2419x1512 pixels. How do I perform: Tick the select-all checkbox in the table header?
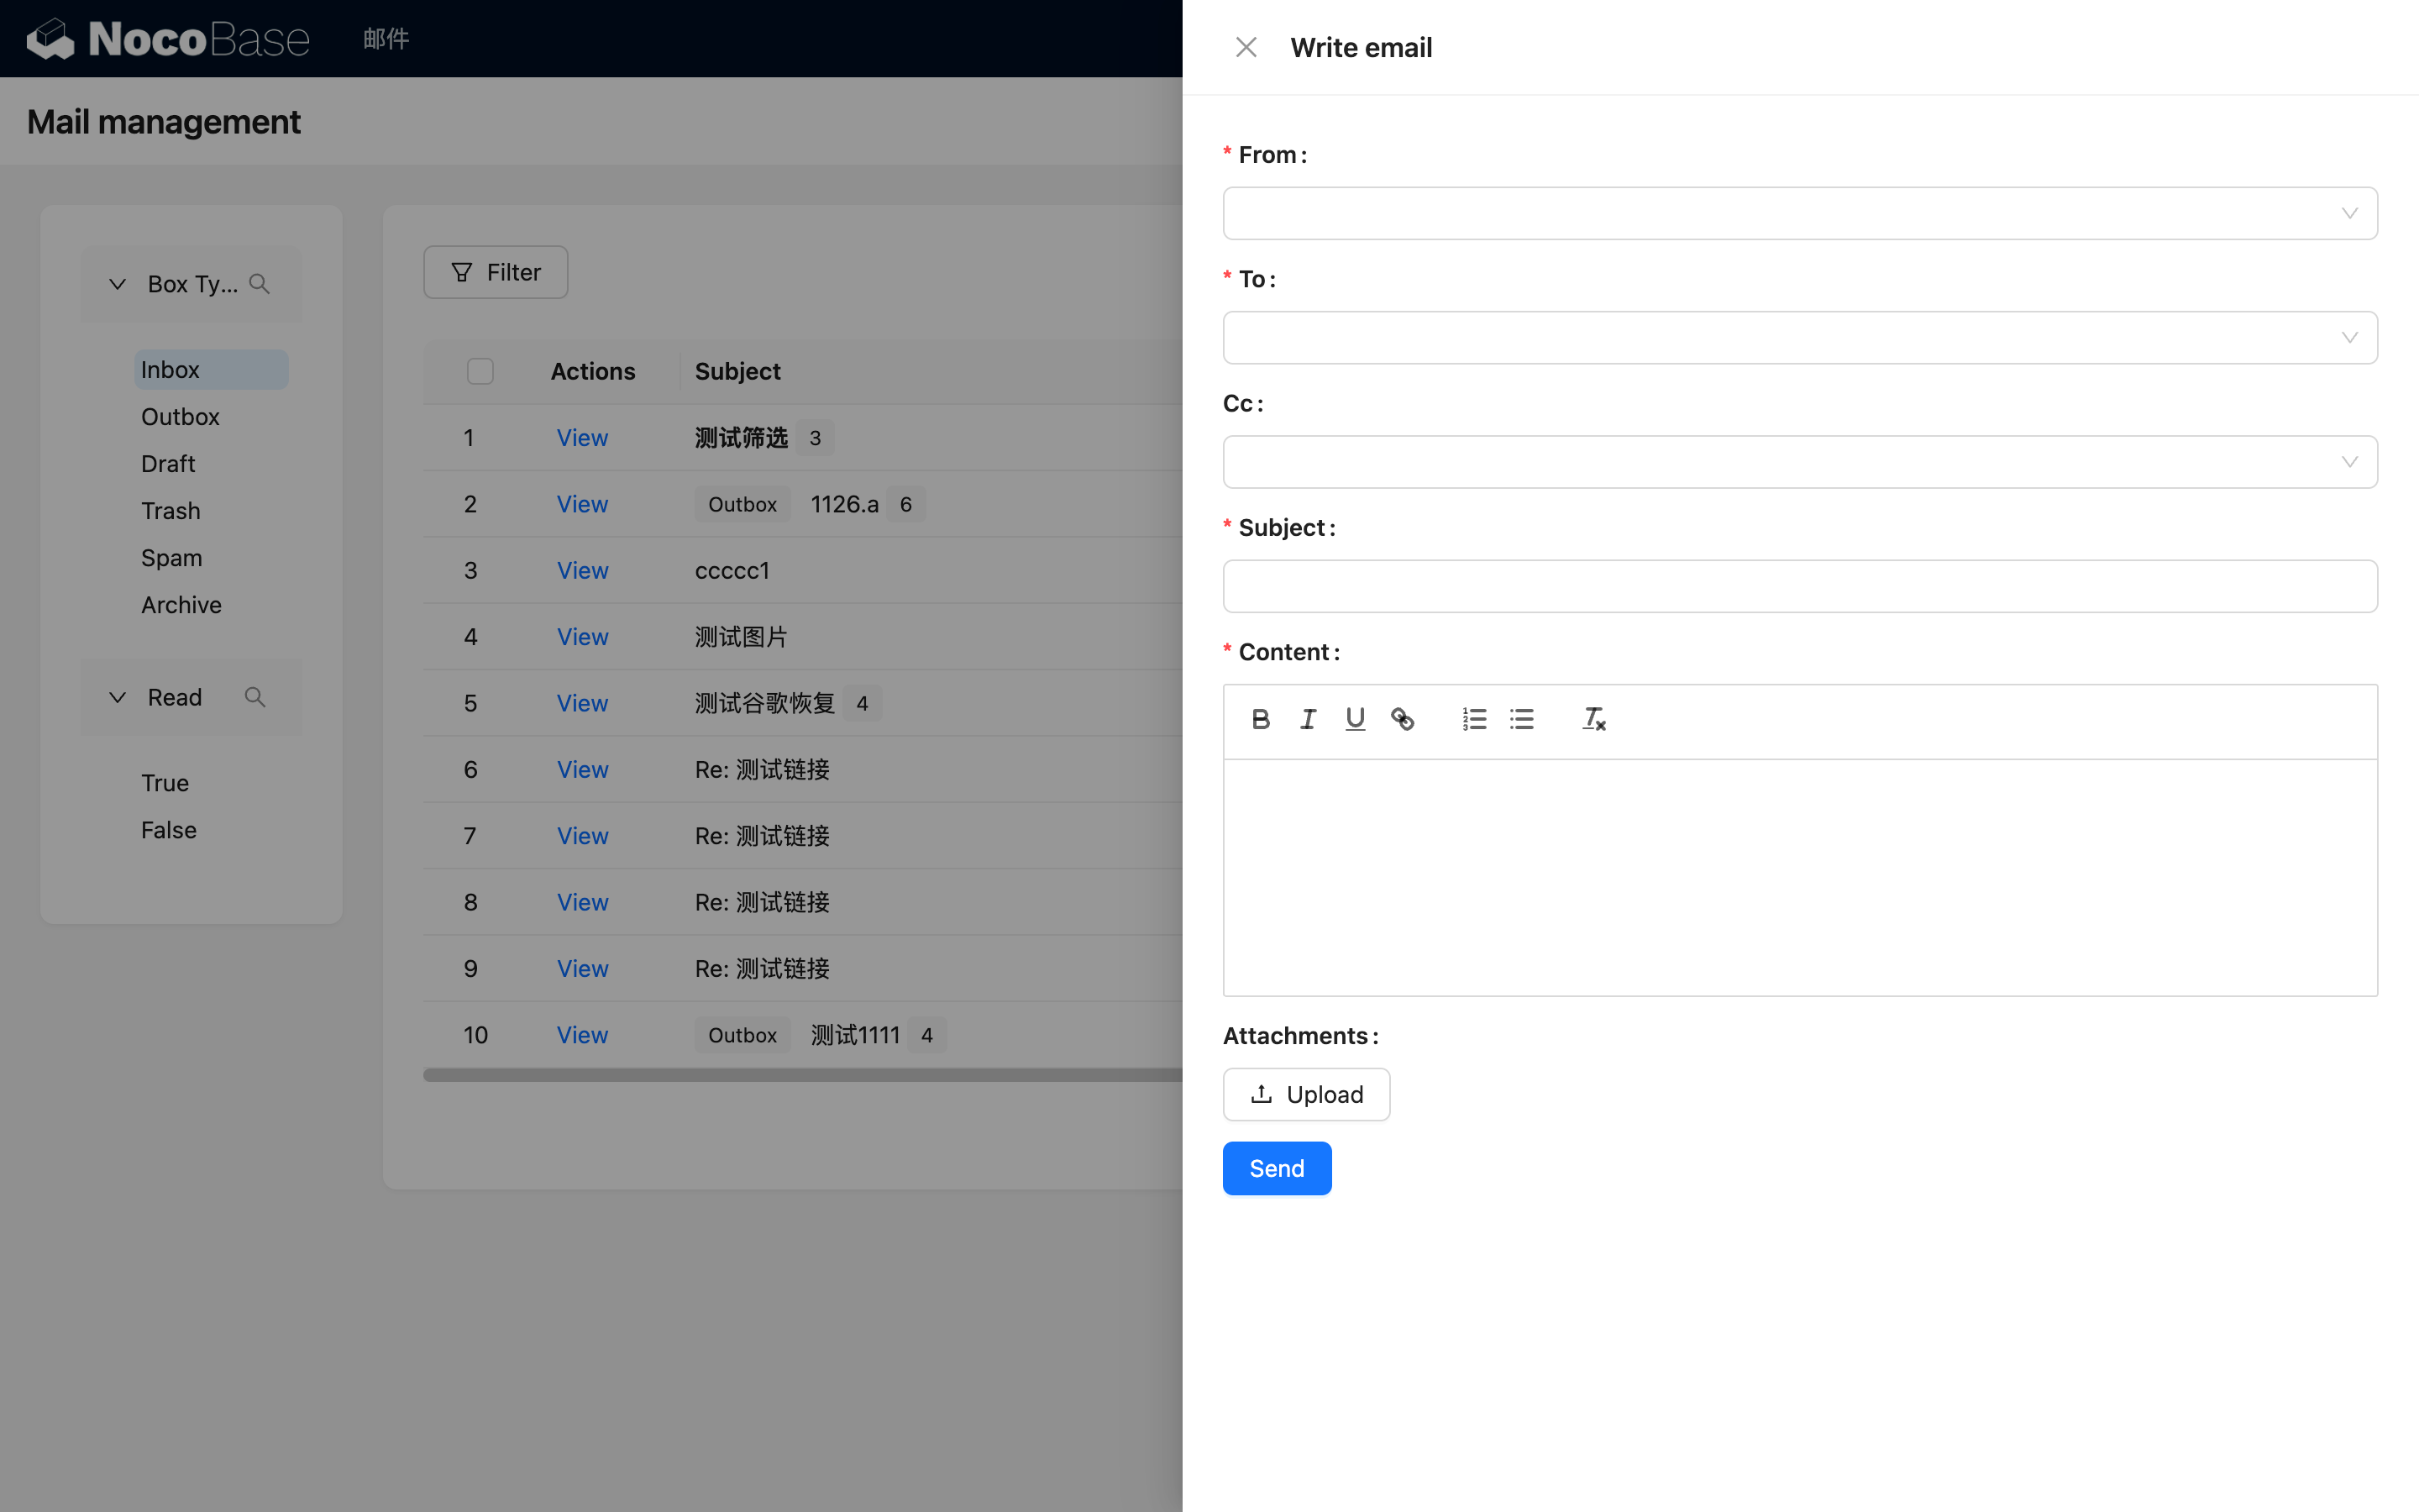point(480,371)
